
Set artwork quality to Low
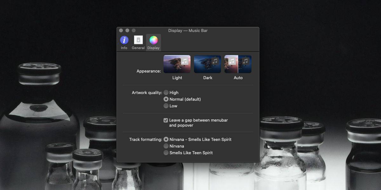coord(166,106)
